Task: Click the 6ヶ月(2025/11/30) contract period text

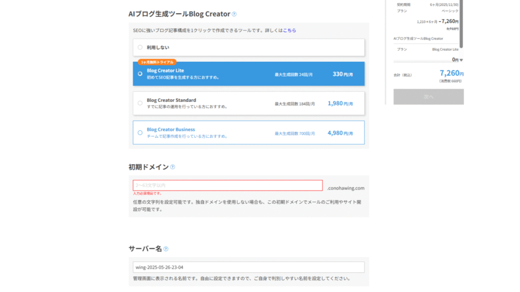Action: click(x=444, y=5)
